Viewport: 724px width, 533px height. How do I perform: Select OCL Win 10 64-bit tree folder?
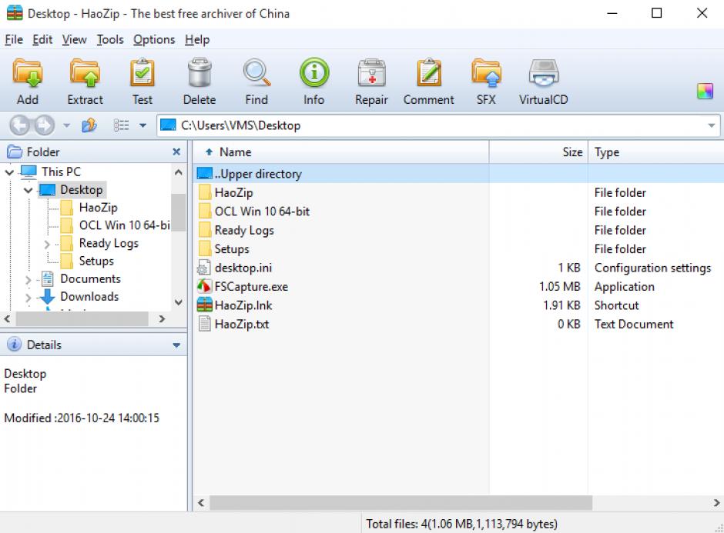125,225
